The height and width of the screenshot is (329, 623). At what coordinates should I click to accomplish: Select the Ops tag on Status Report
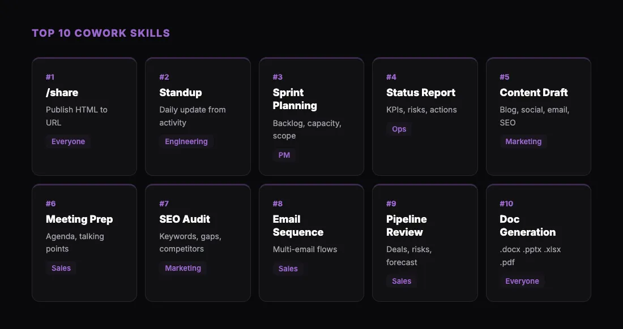(399, 129)
